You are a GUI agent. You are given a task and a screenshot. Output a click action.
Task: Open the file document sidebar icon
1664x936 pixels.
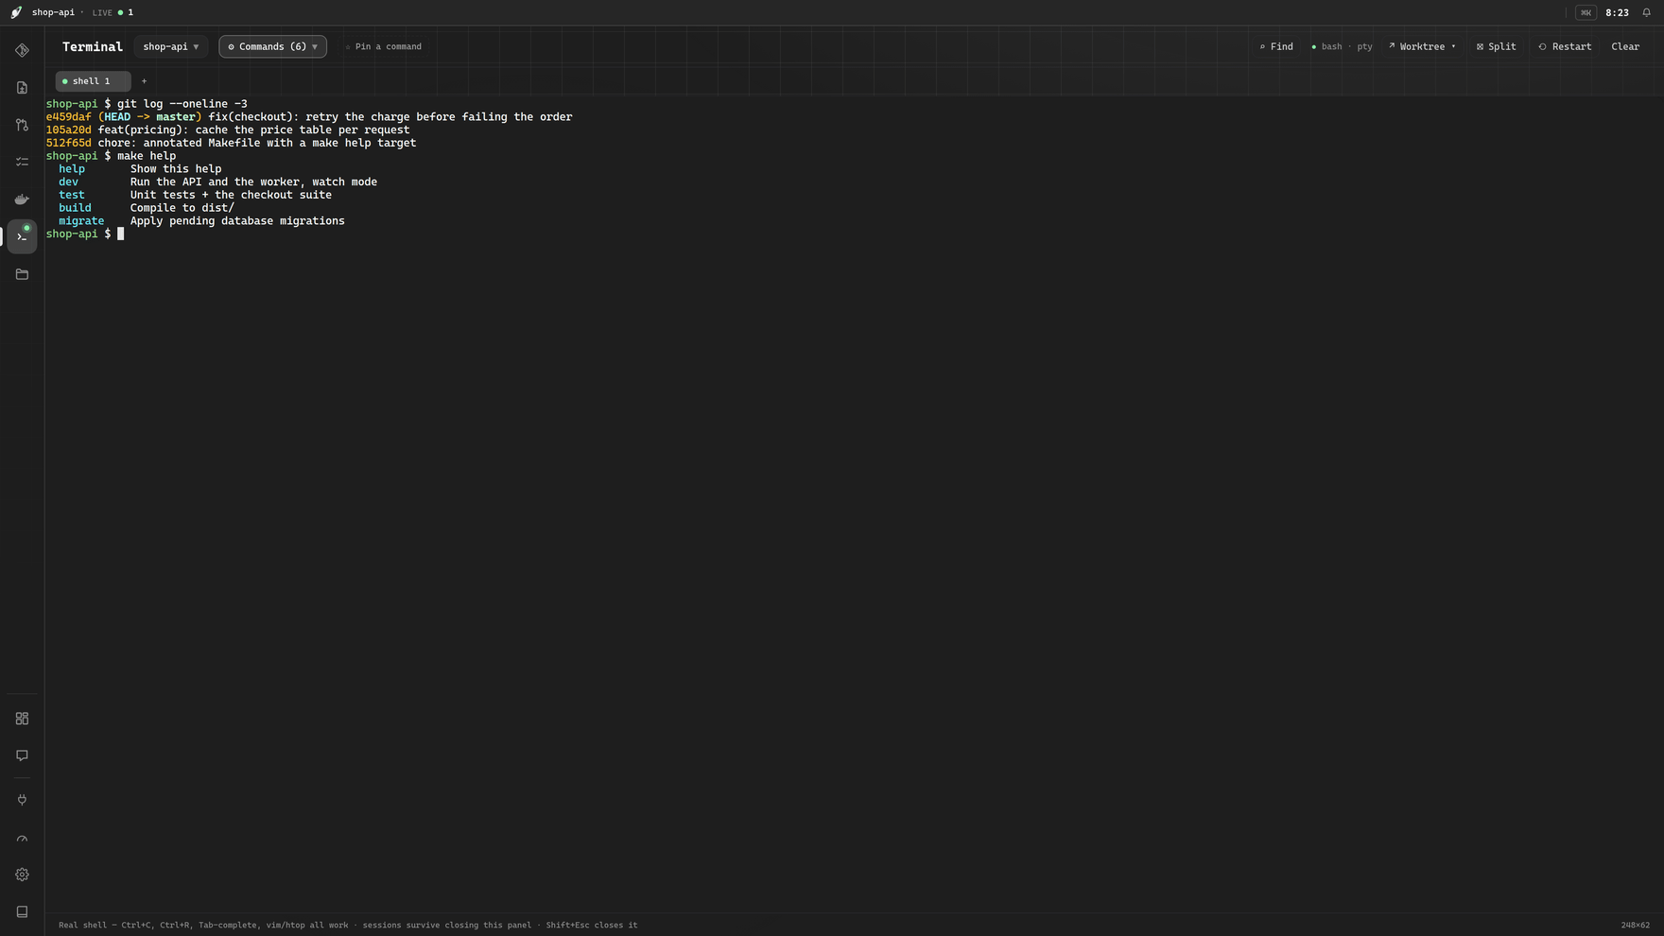(x=22, y=88)
